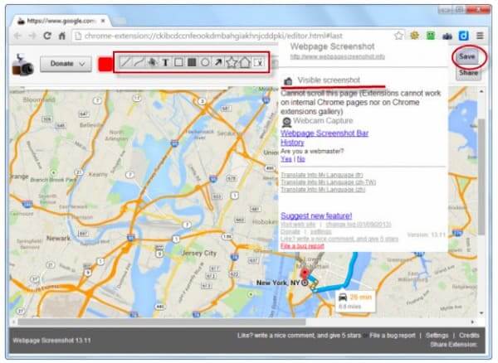The width and height of the screenshot is (498, 363).
Task: Open Settings in the footer bar
Action: (x=437, y=336)
